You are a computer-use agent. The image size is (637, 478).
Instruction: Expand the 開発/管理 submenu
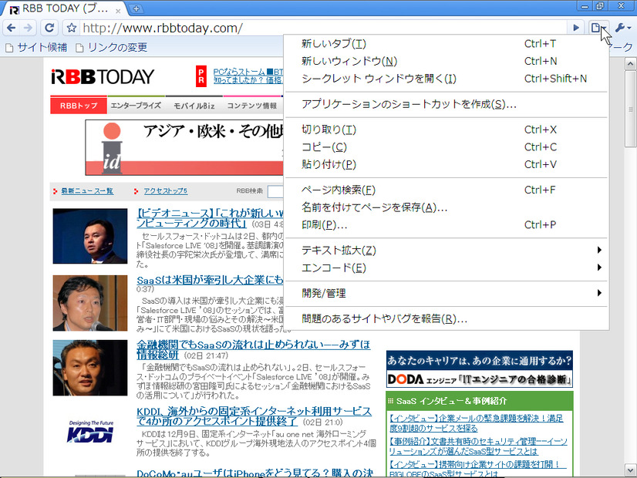[x=446, y=293]
